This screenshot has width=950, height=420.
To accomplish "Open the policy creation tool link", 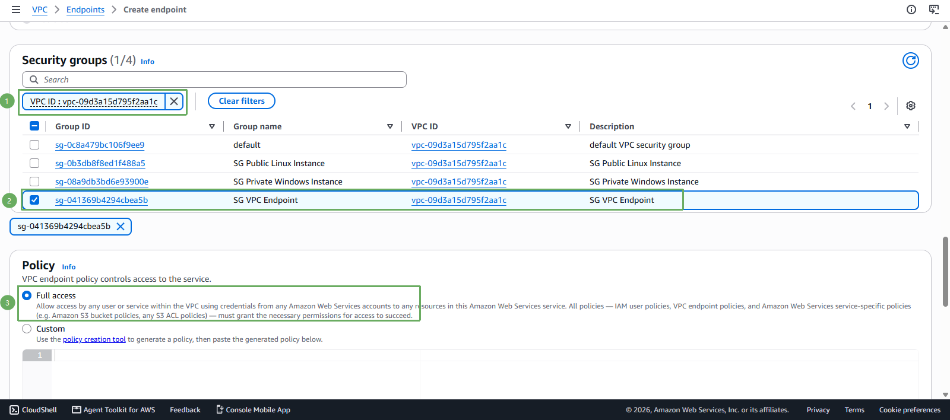I will point(94,339).
